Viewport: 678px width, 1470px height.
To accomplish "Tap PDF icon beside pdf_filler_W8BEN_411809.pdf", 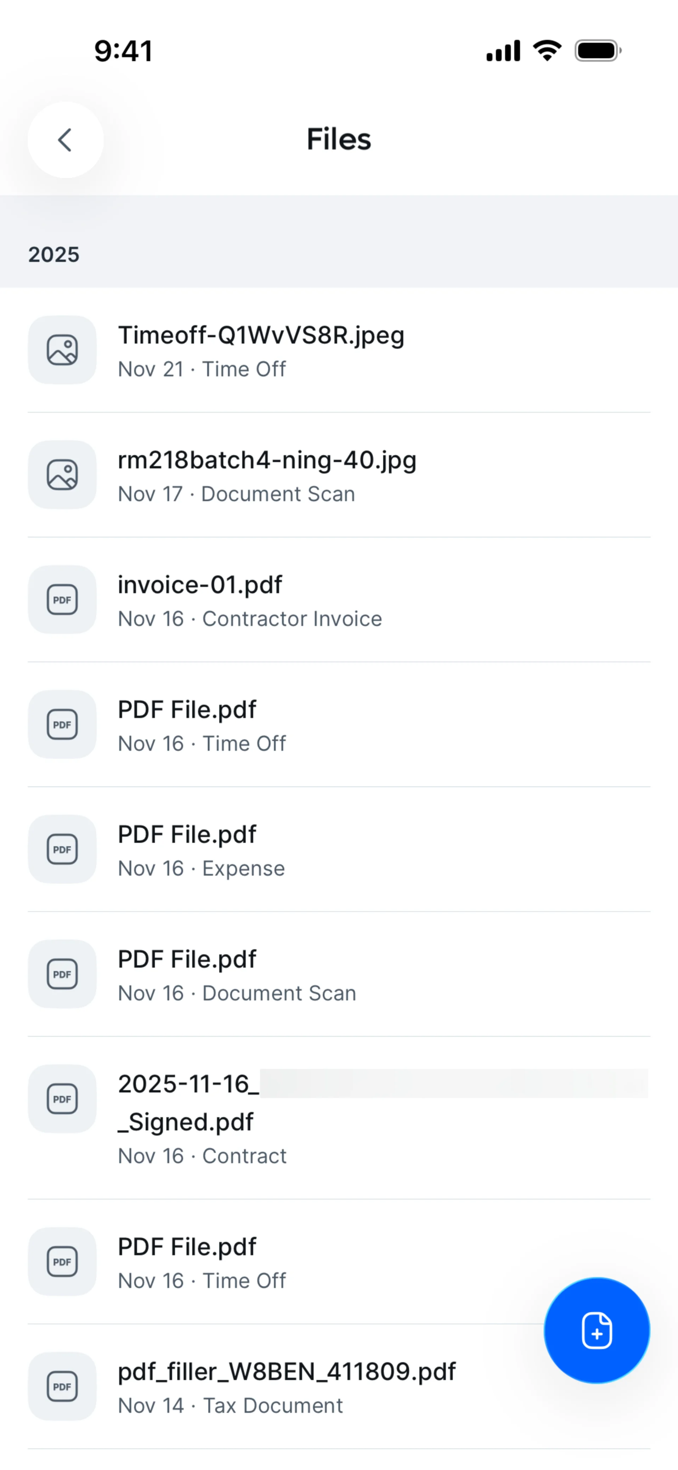I will click(x=62, y=1387).
